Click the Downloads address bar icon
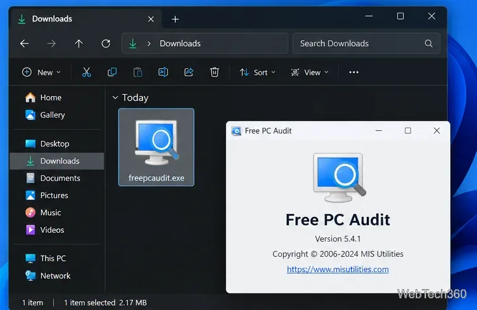This screenshot has height=310, width=477. click(x=132, y=44)
